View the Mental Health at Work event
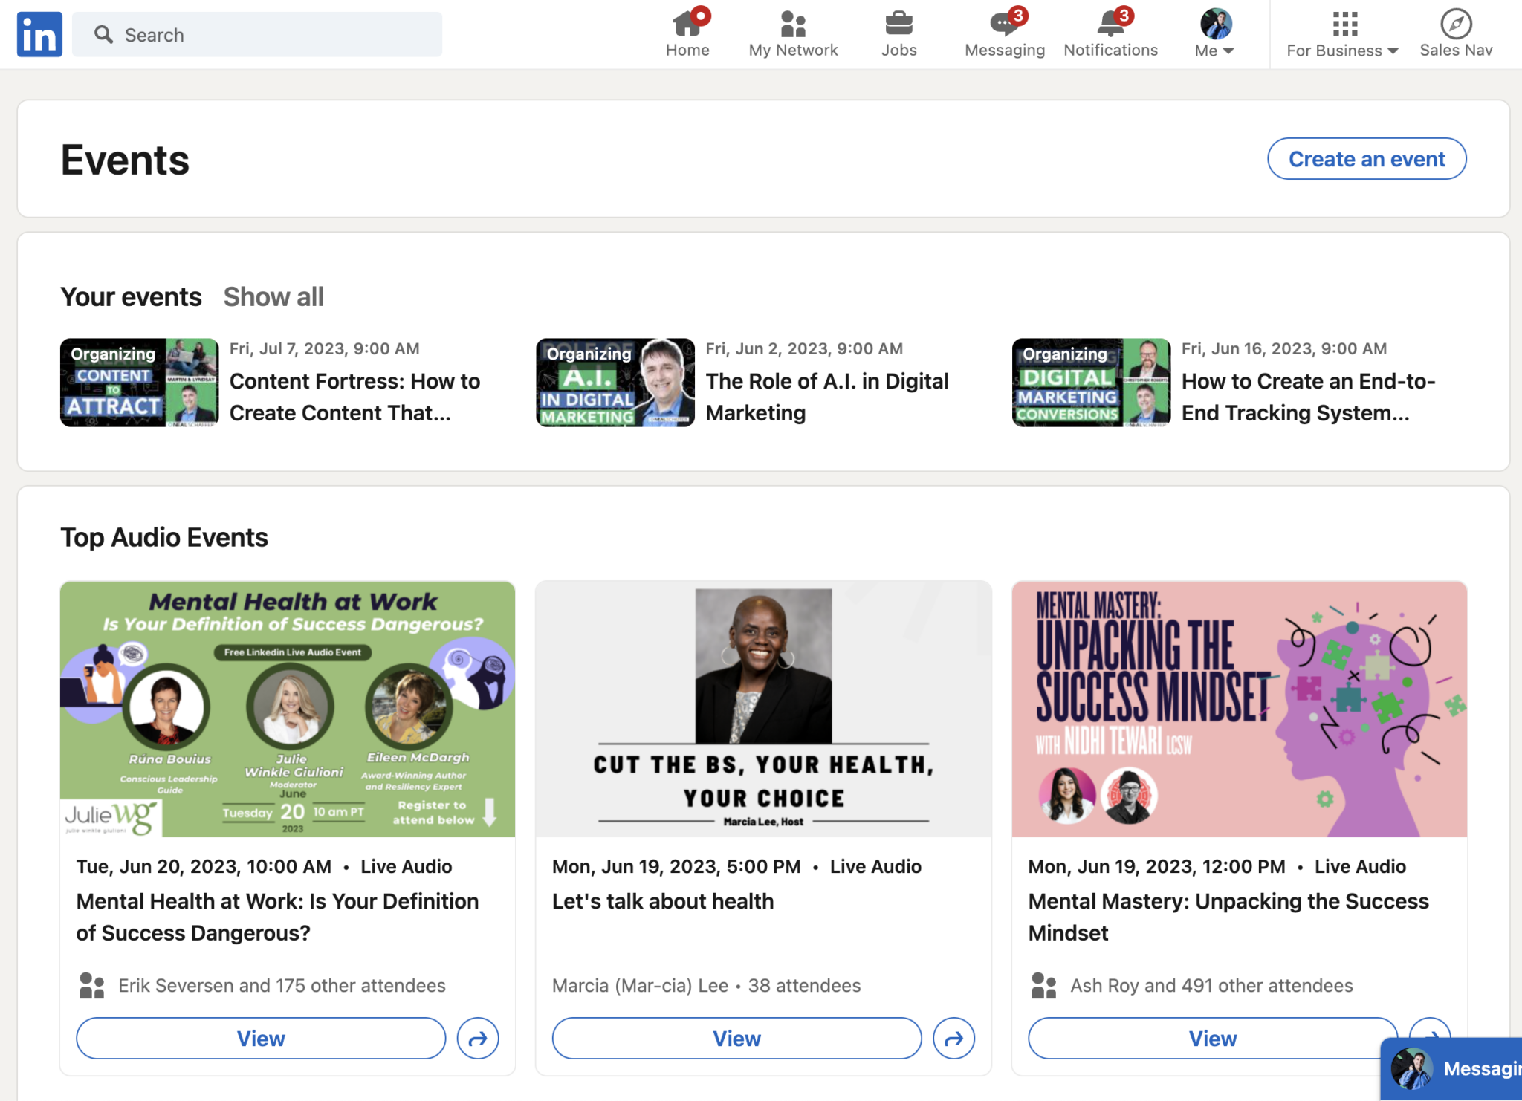This screenshot has height=1101, width=1522. 261,1038
